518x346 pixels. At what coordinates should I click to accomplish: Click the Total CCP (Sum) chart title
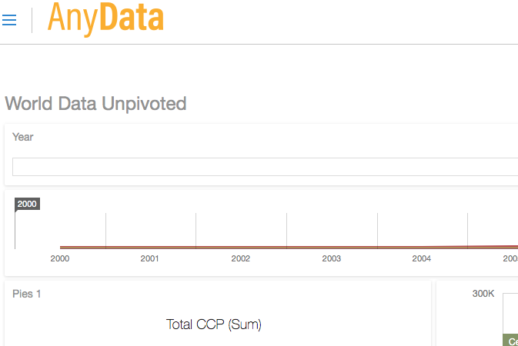(214, 324)
